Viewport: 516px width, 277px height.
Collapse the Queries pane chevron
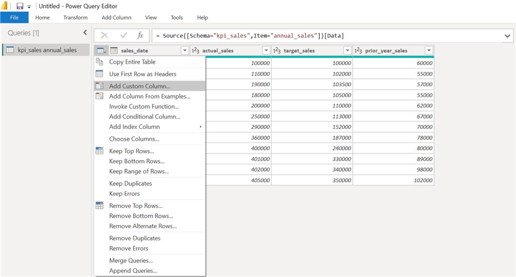click(85, 33)
